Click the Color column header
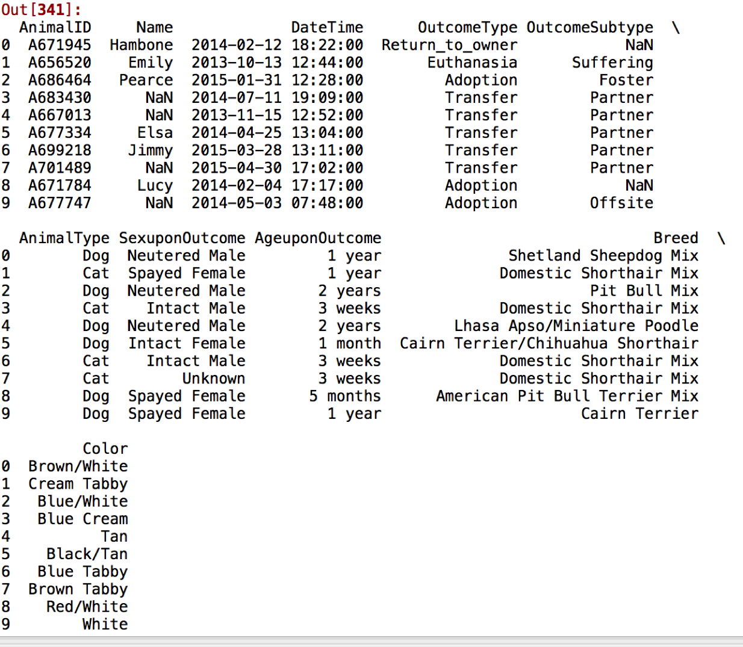The height and width of the screenshot is (647, 743). pos(105,449)
